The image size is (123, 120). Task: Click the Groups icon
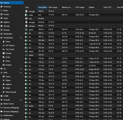4,53
